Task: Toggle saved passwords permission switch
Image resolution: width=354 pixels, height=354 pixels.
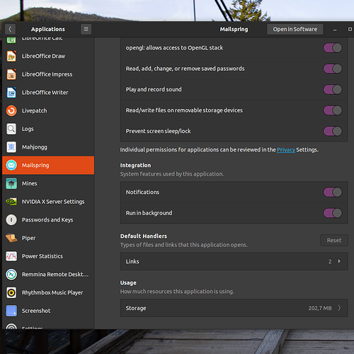Action: 333,69
